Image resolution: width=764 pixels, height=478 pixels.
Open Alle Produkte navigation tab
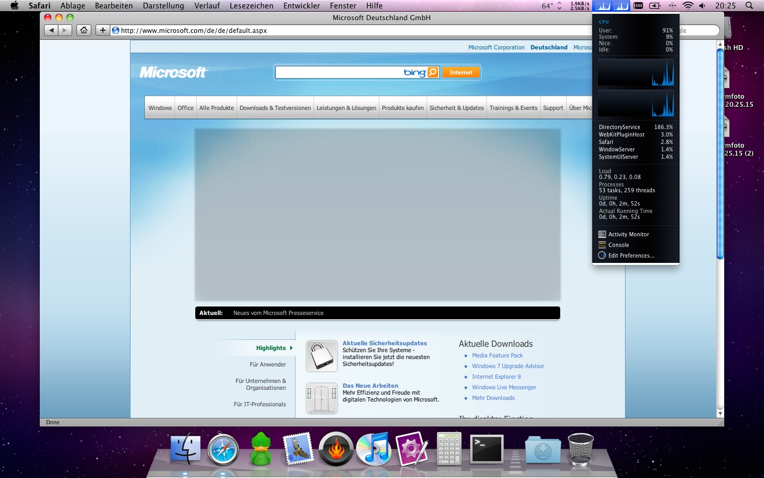216,108
